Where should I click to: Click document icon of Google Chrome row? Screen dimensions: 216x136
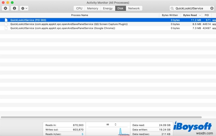pos(6,28)
